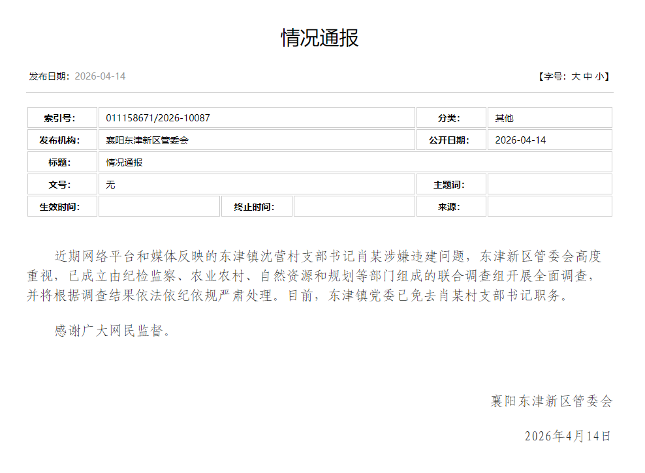Click the line 感谢广大网民监督
Screen dimensions: 645x473
tap(114, 331)
